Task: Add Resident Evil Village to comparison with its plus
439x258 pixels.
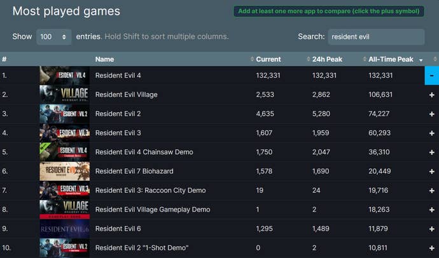Action: tap(432, 95)
